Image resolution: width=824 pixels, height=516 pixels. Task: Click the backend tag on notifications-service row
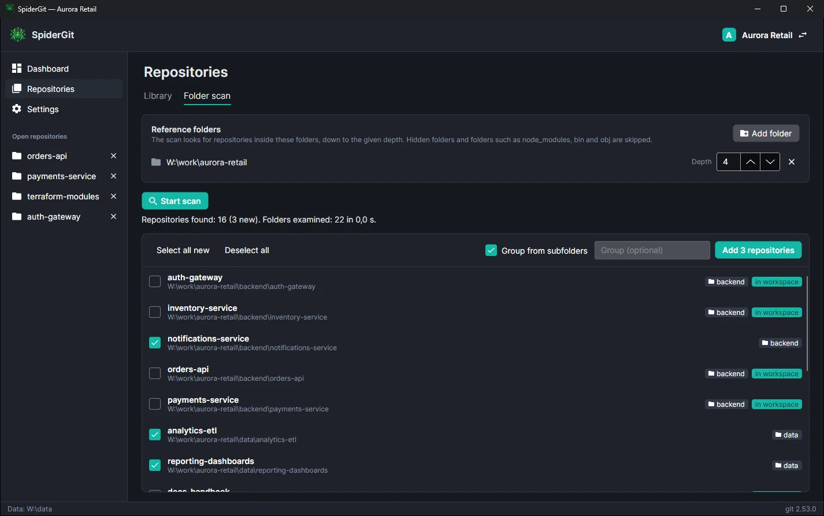(x=780, y=343)
